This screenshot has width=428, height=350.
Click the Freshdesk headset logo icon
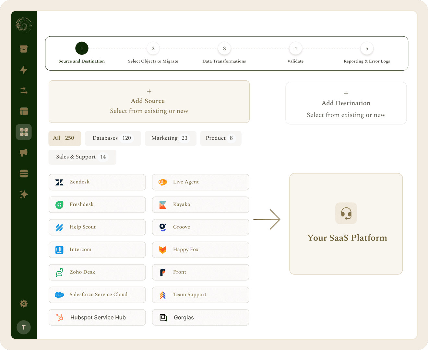tap(59, 205)
